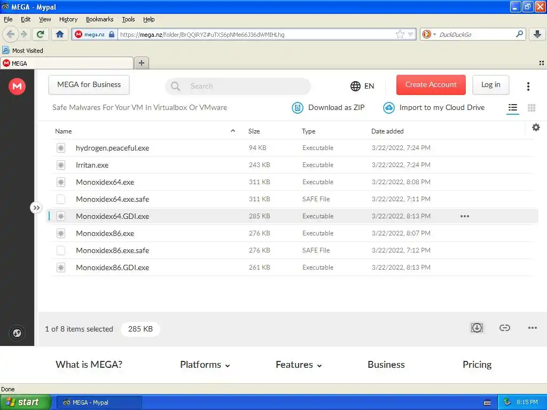Click the browser Forward arrow
This screenshot has width=547, height=410.
(x=24, y=34)
